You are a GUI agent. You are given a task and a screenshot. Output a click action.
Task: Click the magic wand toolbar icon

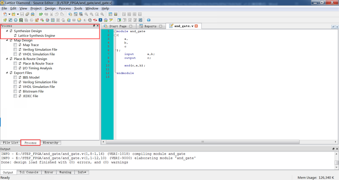(x=111, y=20)
